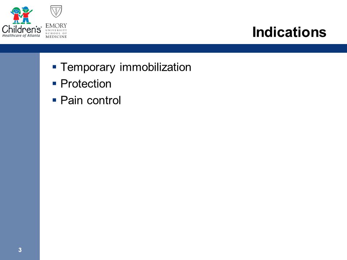Screen dimensions: 347x260
Task: Click the word Temporary in first bullet
Action: (x=88, y=68)
